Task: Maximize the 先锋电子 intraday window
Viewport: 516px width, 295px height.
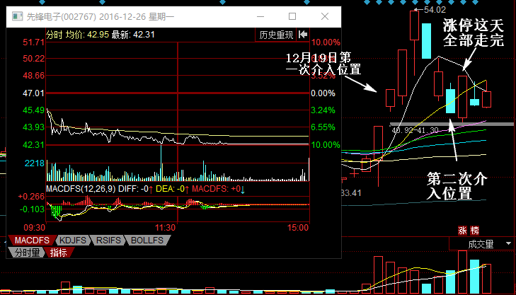Action: (292, 16)
